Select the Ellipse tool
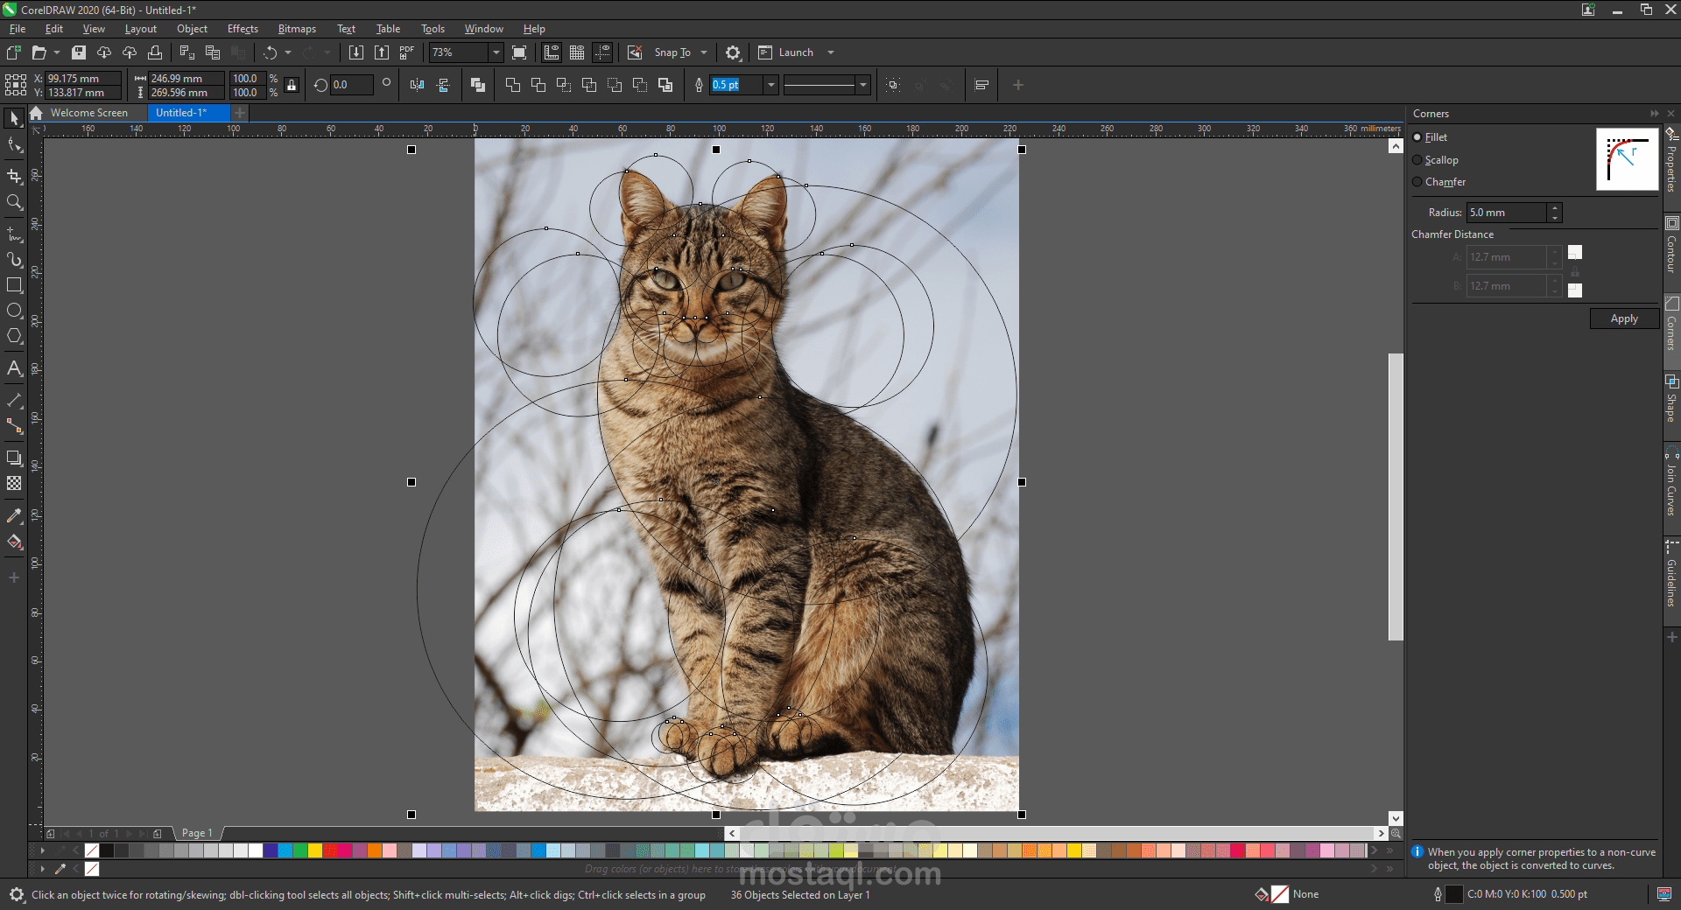1681x910 pixels. 14,311
